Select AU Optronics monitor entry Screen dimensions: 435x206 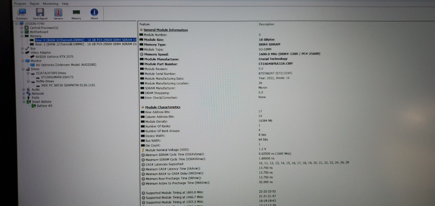(x=66, y=65)
